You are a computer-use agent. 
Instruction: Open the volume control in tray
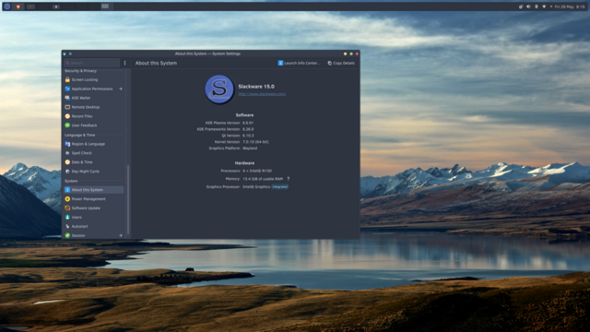(x=528, y=6)
